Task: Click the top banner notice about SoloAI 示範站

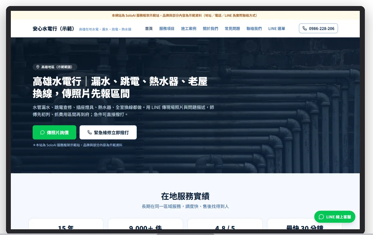Action: pos(185,15)
